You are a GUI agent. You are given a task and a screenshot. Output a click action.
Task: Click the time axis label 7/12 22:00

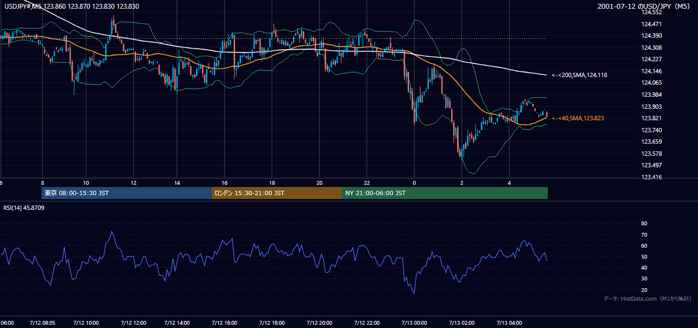(367, 323)
